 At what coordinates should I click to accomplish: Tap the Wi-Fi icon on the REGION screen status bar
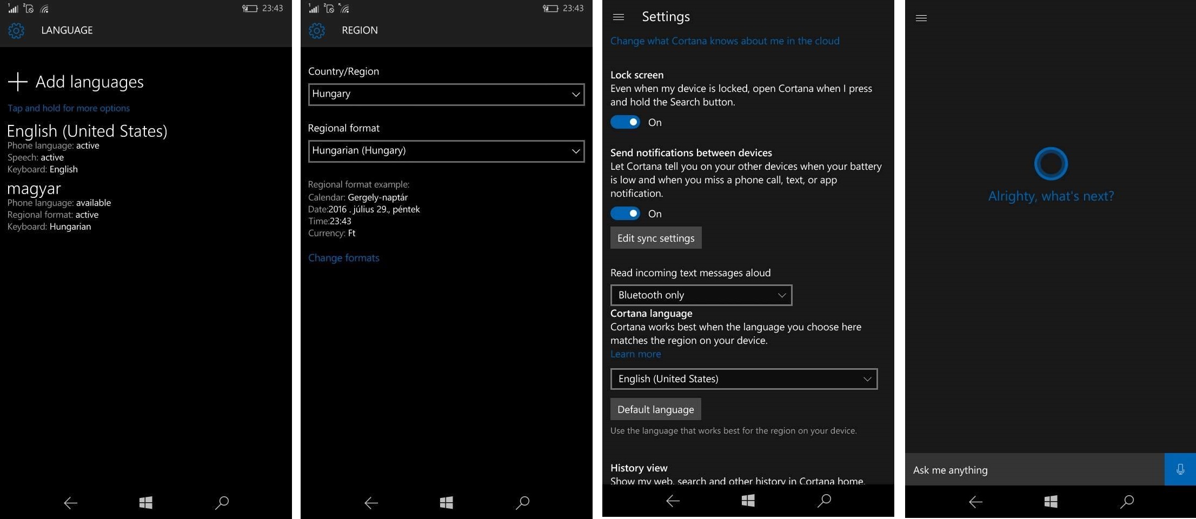click(x=344, y=8)
